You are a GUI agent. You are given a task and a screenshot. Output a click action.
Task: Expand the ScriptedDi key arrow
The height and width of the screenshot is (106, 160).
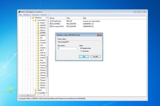[x=33, y=93]
